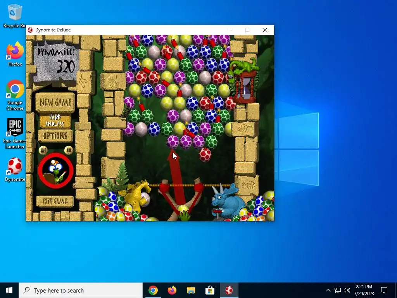Open File Explorer from the taskbar
This screenshot has width=397, height=298.
(x=191, y=290)
